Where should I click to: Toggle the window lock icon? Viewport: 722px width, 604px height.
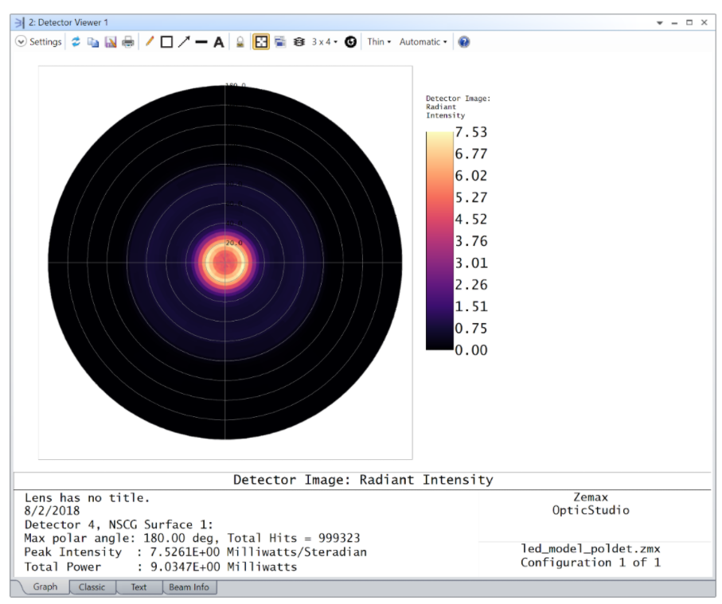tap(240, 42)
